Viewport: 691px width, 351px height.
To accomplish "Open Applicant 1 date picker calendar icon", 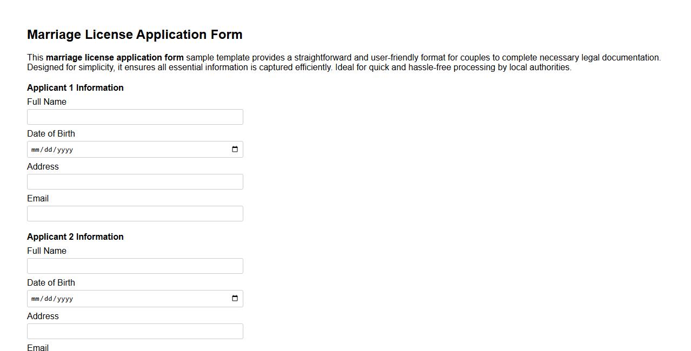I will (234, 149).
